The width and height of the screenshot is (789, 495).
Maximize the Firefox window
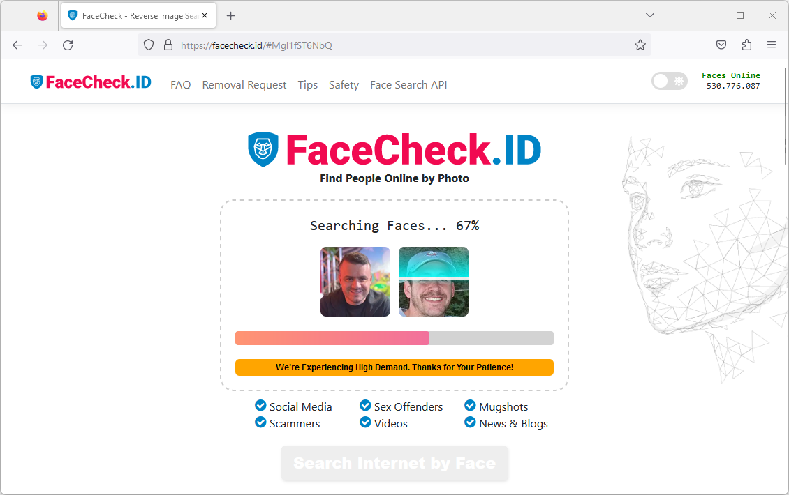(x=739, y=15)
